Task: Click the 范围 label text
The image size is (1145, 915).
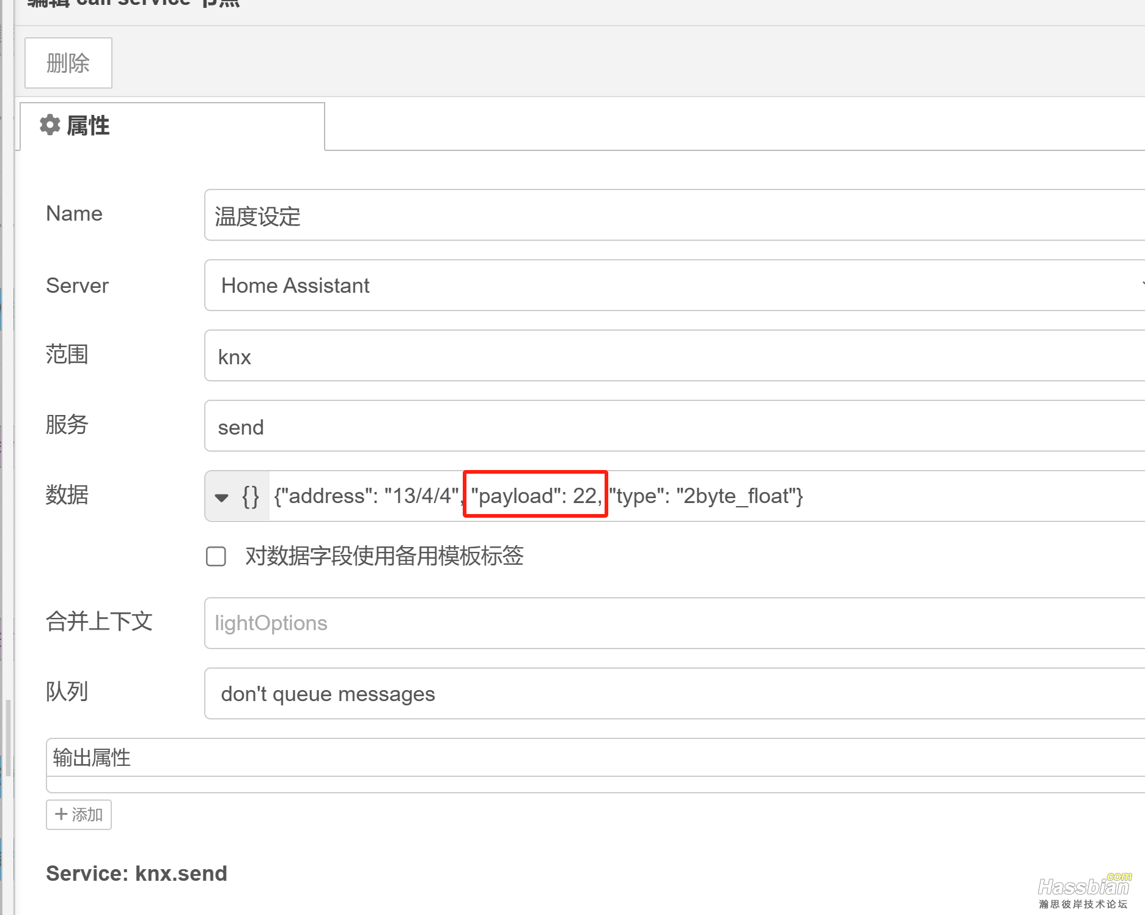Action: [x=67, y=354]
